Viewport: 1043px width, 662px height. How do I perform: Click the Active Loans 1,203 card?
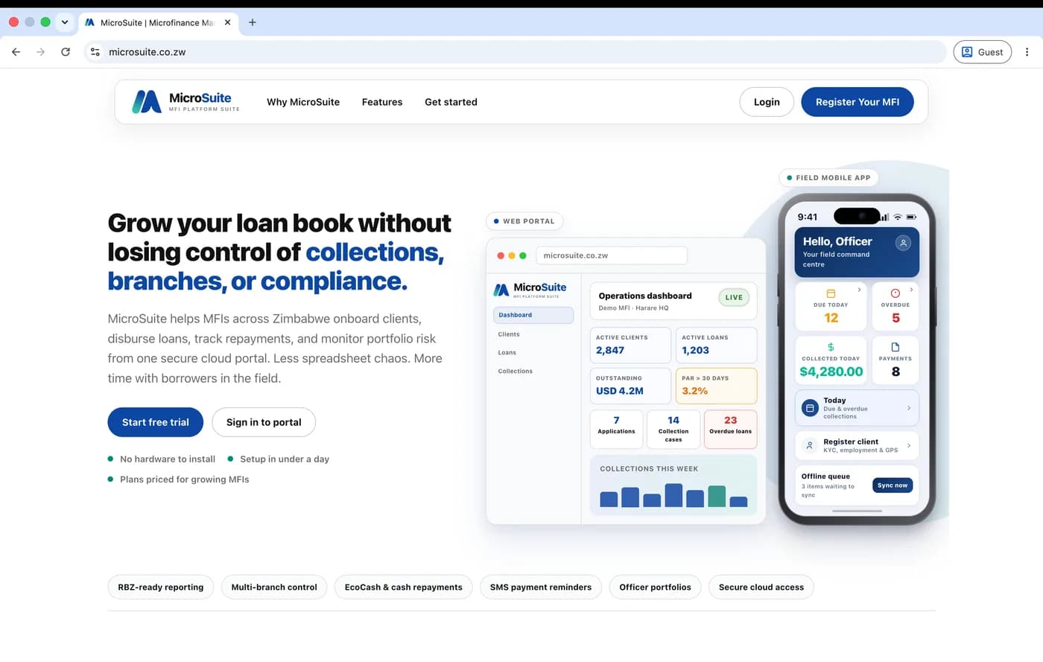pyautogui.click(x=716, y=346)
